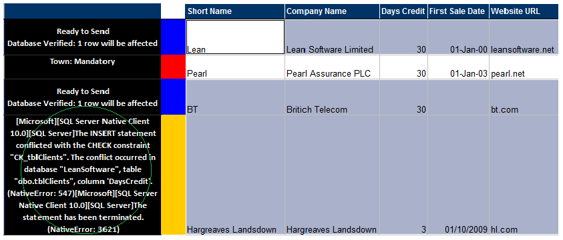
Task: Click the Short Name column header
Action: tap(235, 11)
